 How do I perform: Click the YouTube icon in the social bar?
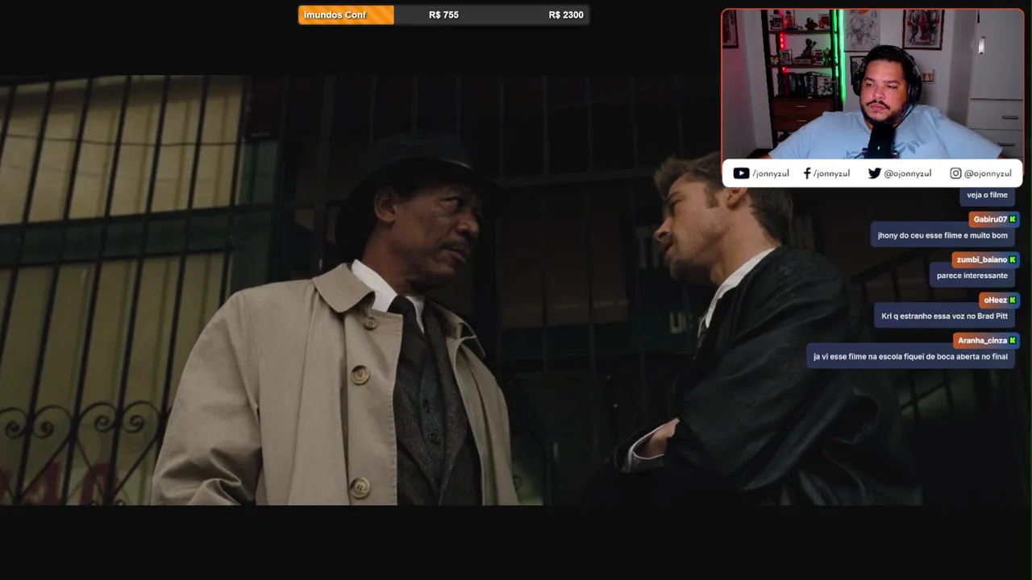coord(741,173)
